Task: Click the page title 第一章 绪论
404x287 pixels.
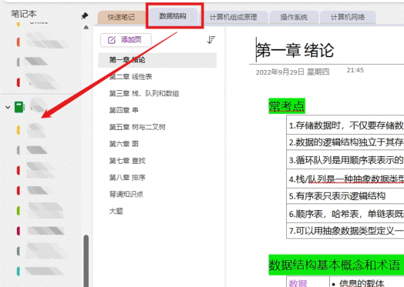Action: pyautogui.click(x=295, y=51)
